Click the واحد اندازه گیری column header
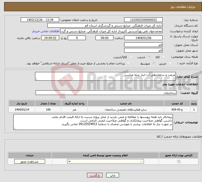The height and width of the screenshot is (182, 202). [x=74, y=103]
